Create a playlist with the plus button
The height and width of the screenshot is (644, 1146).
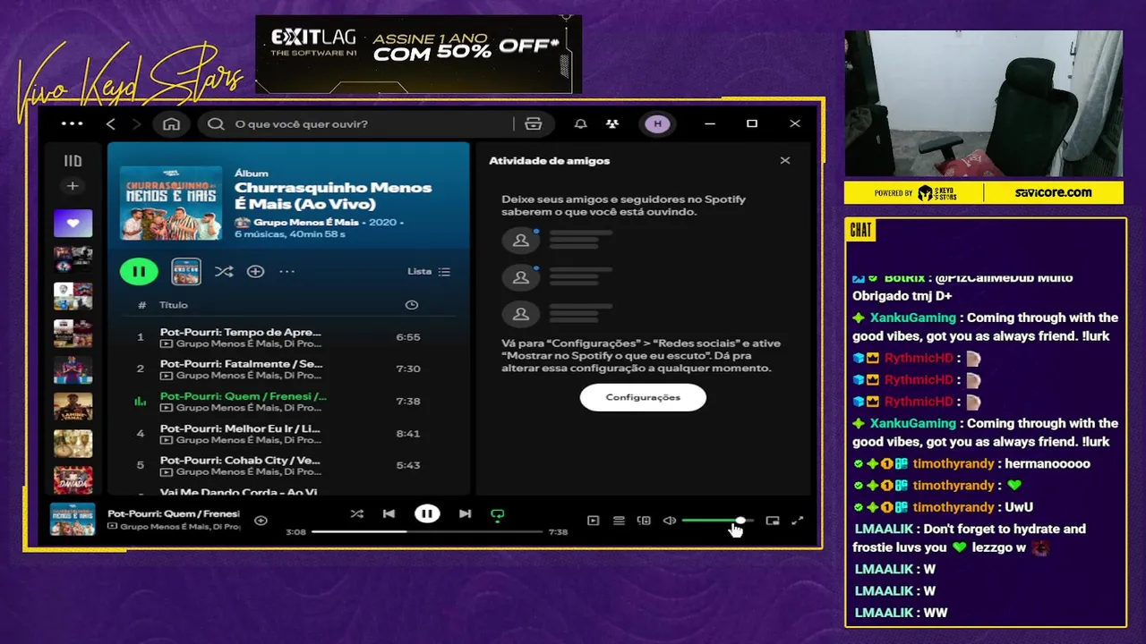(x=73, y=186)
